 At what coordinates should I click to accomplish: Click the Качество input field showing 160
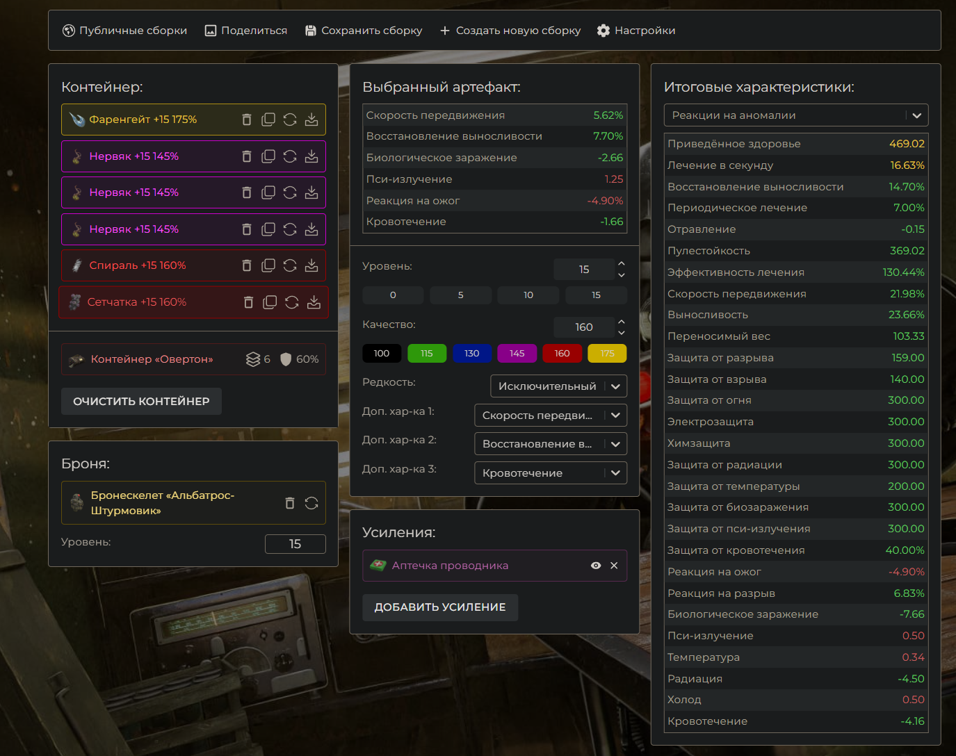tap(584, 327)
